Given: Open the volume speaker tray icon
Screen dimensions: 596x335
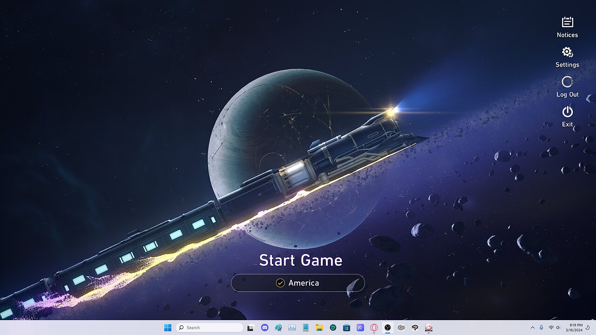Looking at the screenshot, I should (x=558, y=328).
